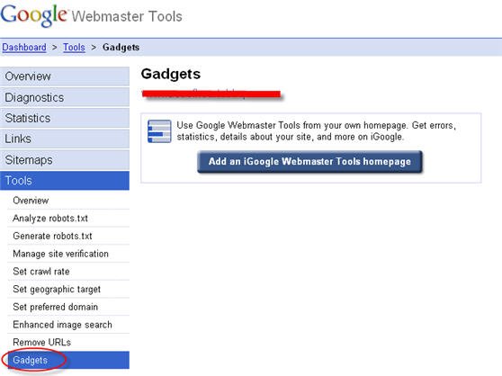
Task: Go to the Sitemaps section
Action: point(65,160)
